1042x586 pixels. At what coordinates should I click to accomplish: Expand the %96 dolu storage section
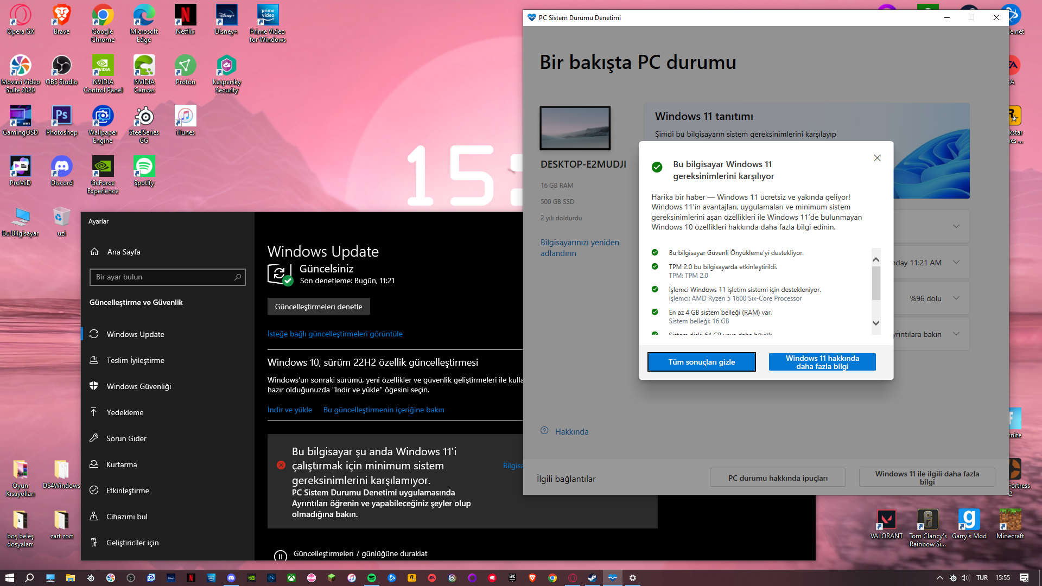click(956, 298)
